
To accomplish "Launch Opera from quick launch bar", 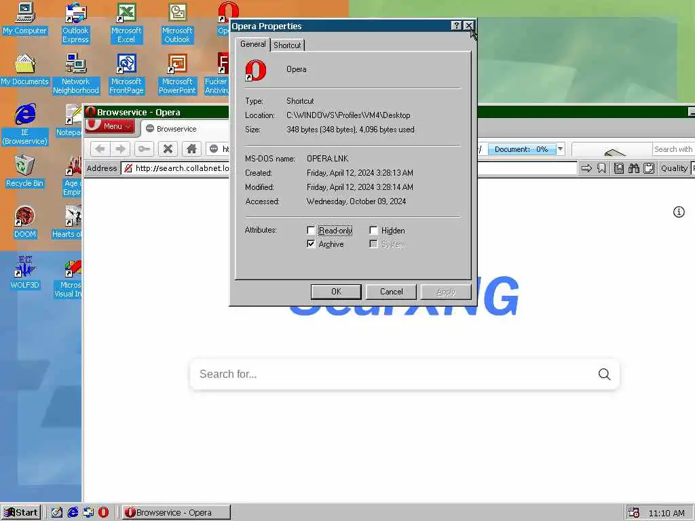I will [x=103, y=512].
